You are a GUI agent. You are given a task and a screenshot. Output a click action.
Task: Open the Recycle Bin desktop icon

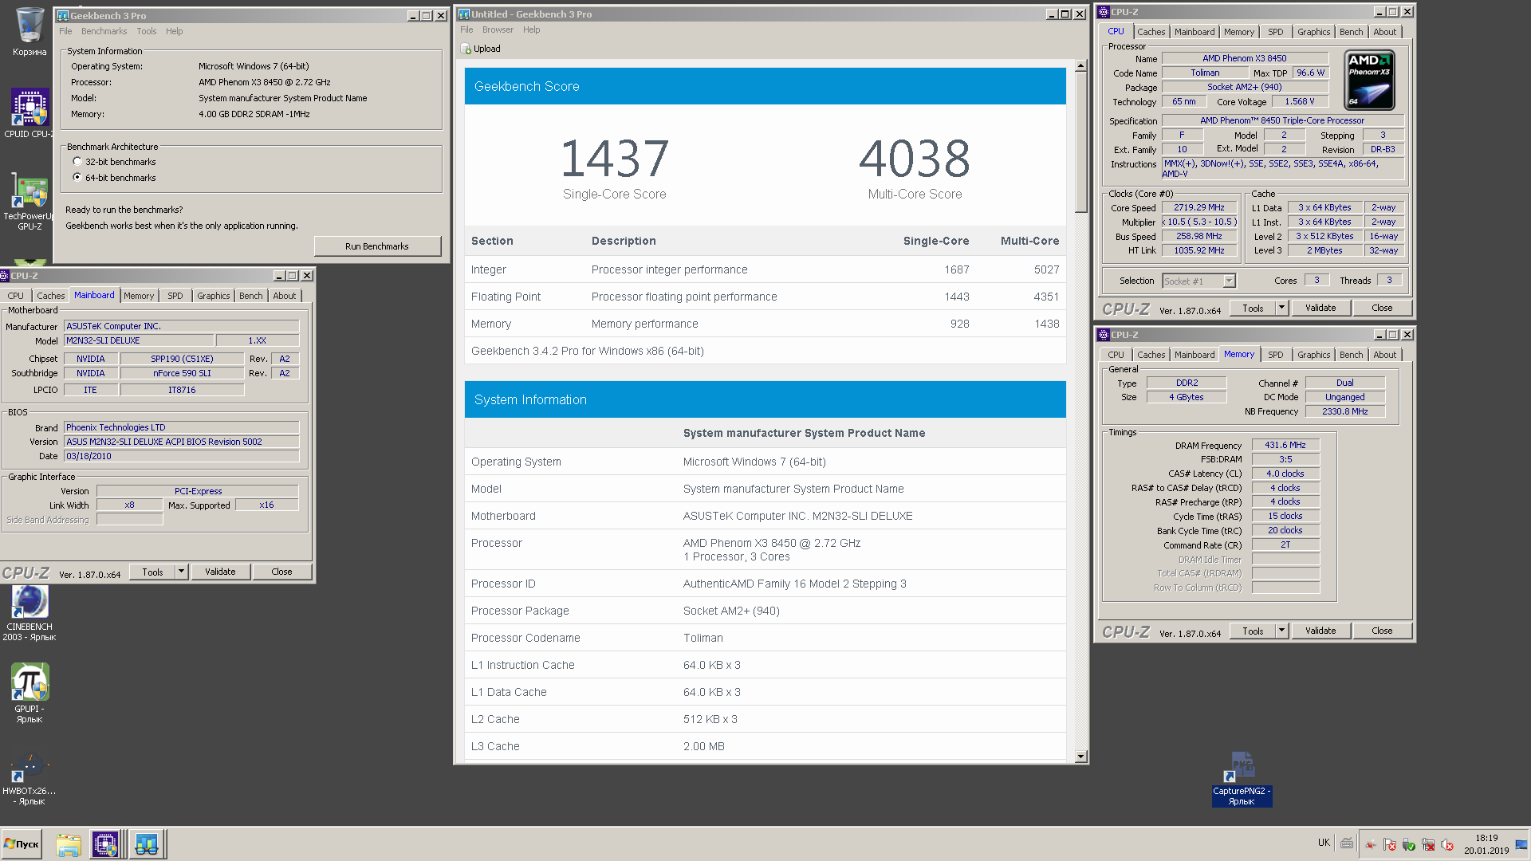coord(30,32)
